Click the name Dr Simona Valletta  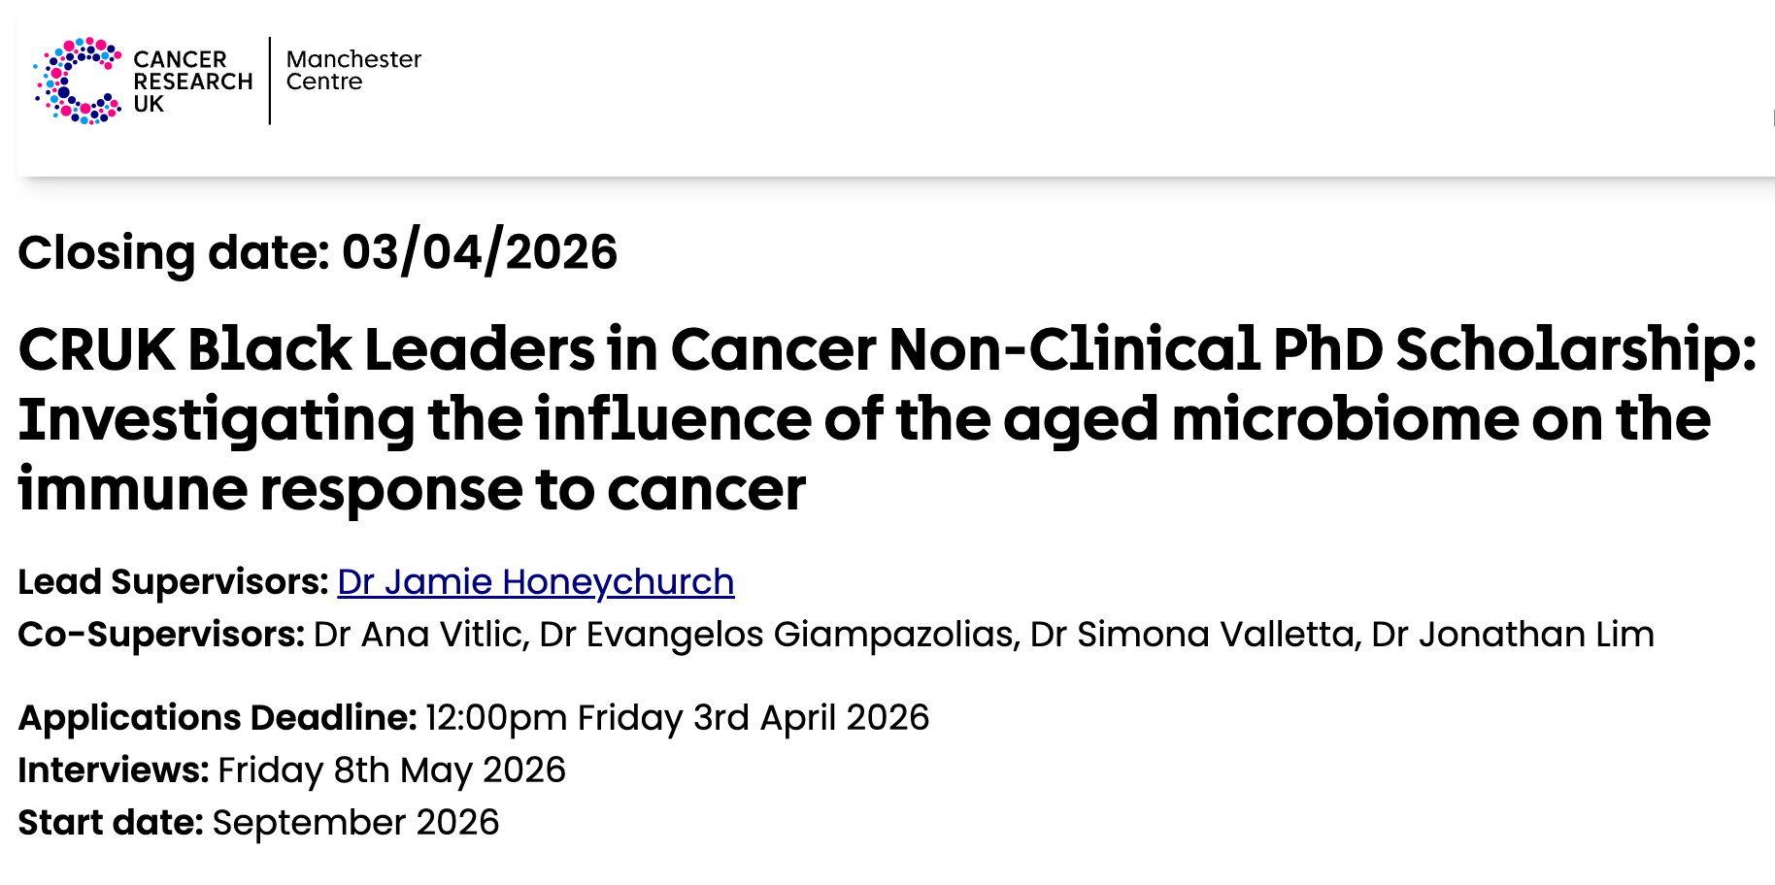[1193, 635]
